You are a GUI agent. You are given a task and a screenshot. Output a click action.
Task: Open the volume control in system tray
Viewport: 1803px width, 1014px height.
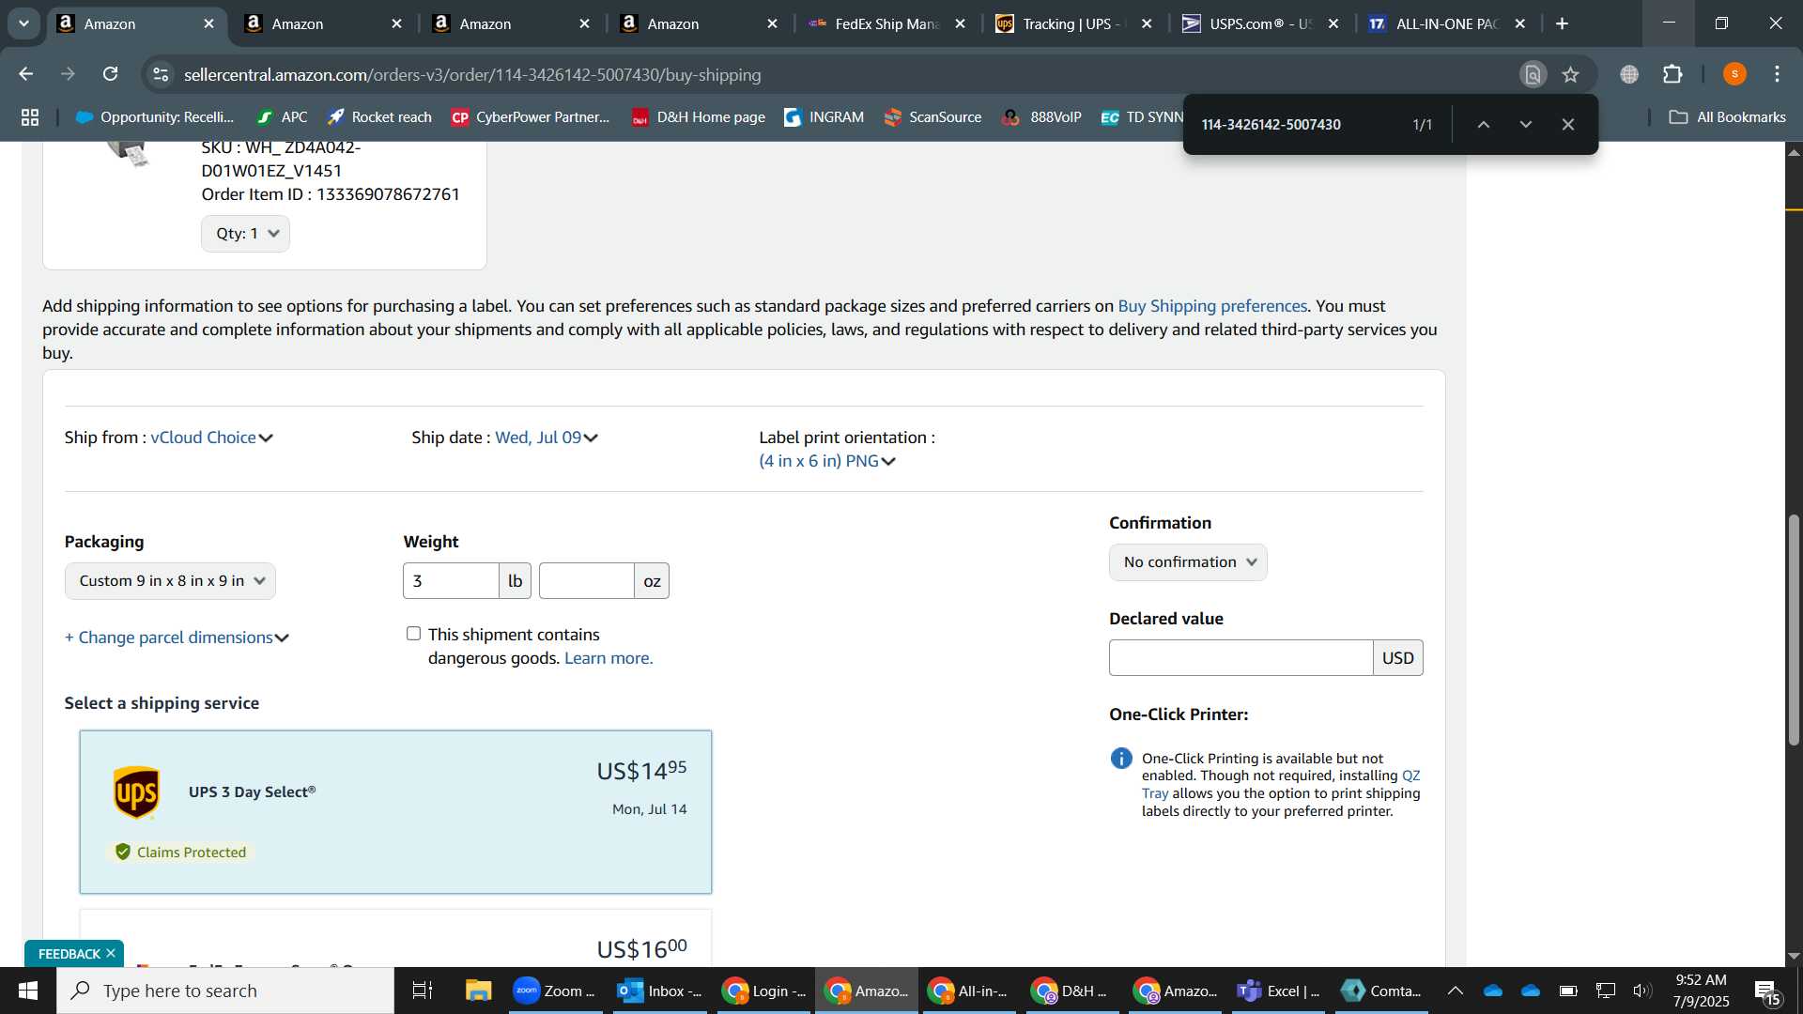pos(1642,991)
